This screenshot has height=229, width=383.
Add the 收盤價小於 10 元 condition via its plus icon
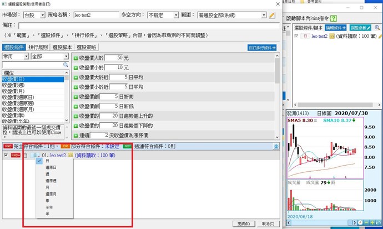tap(76, 67)
